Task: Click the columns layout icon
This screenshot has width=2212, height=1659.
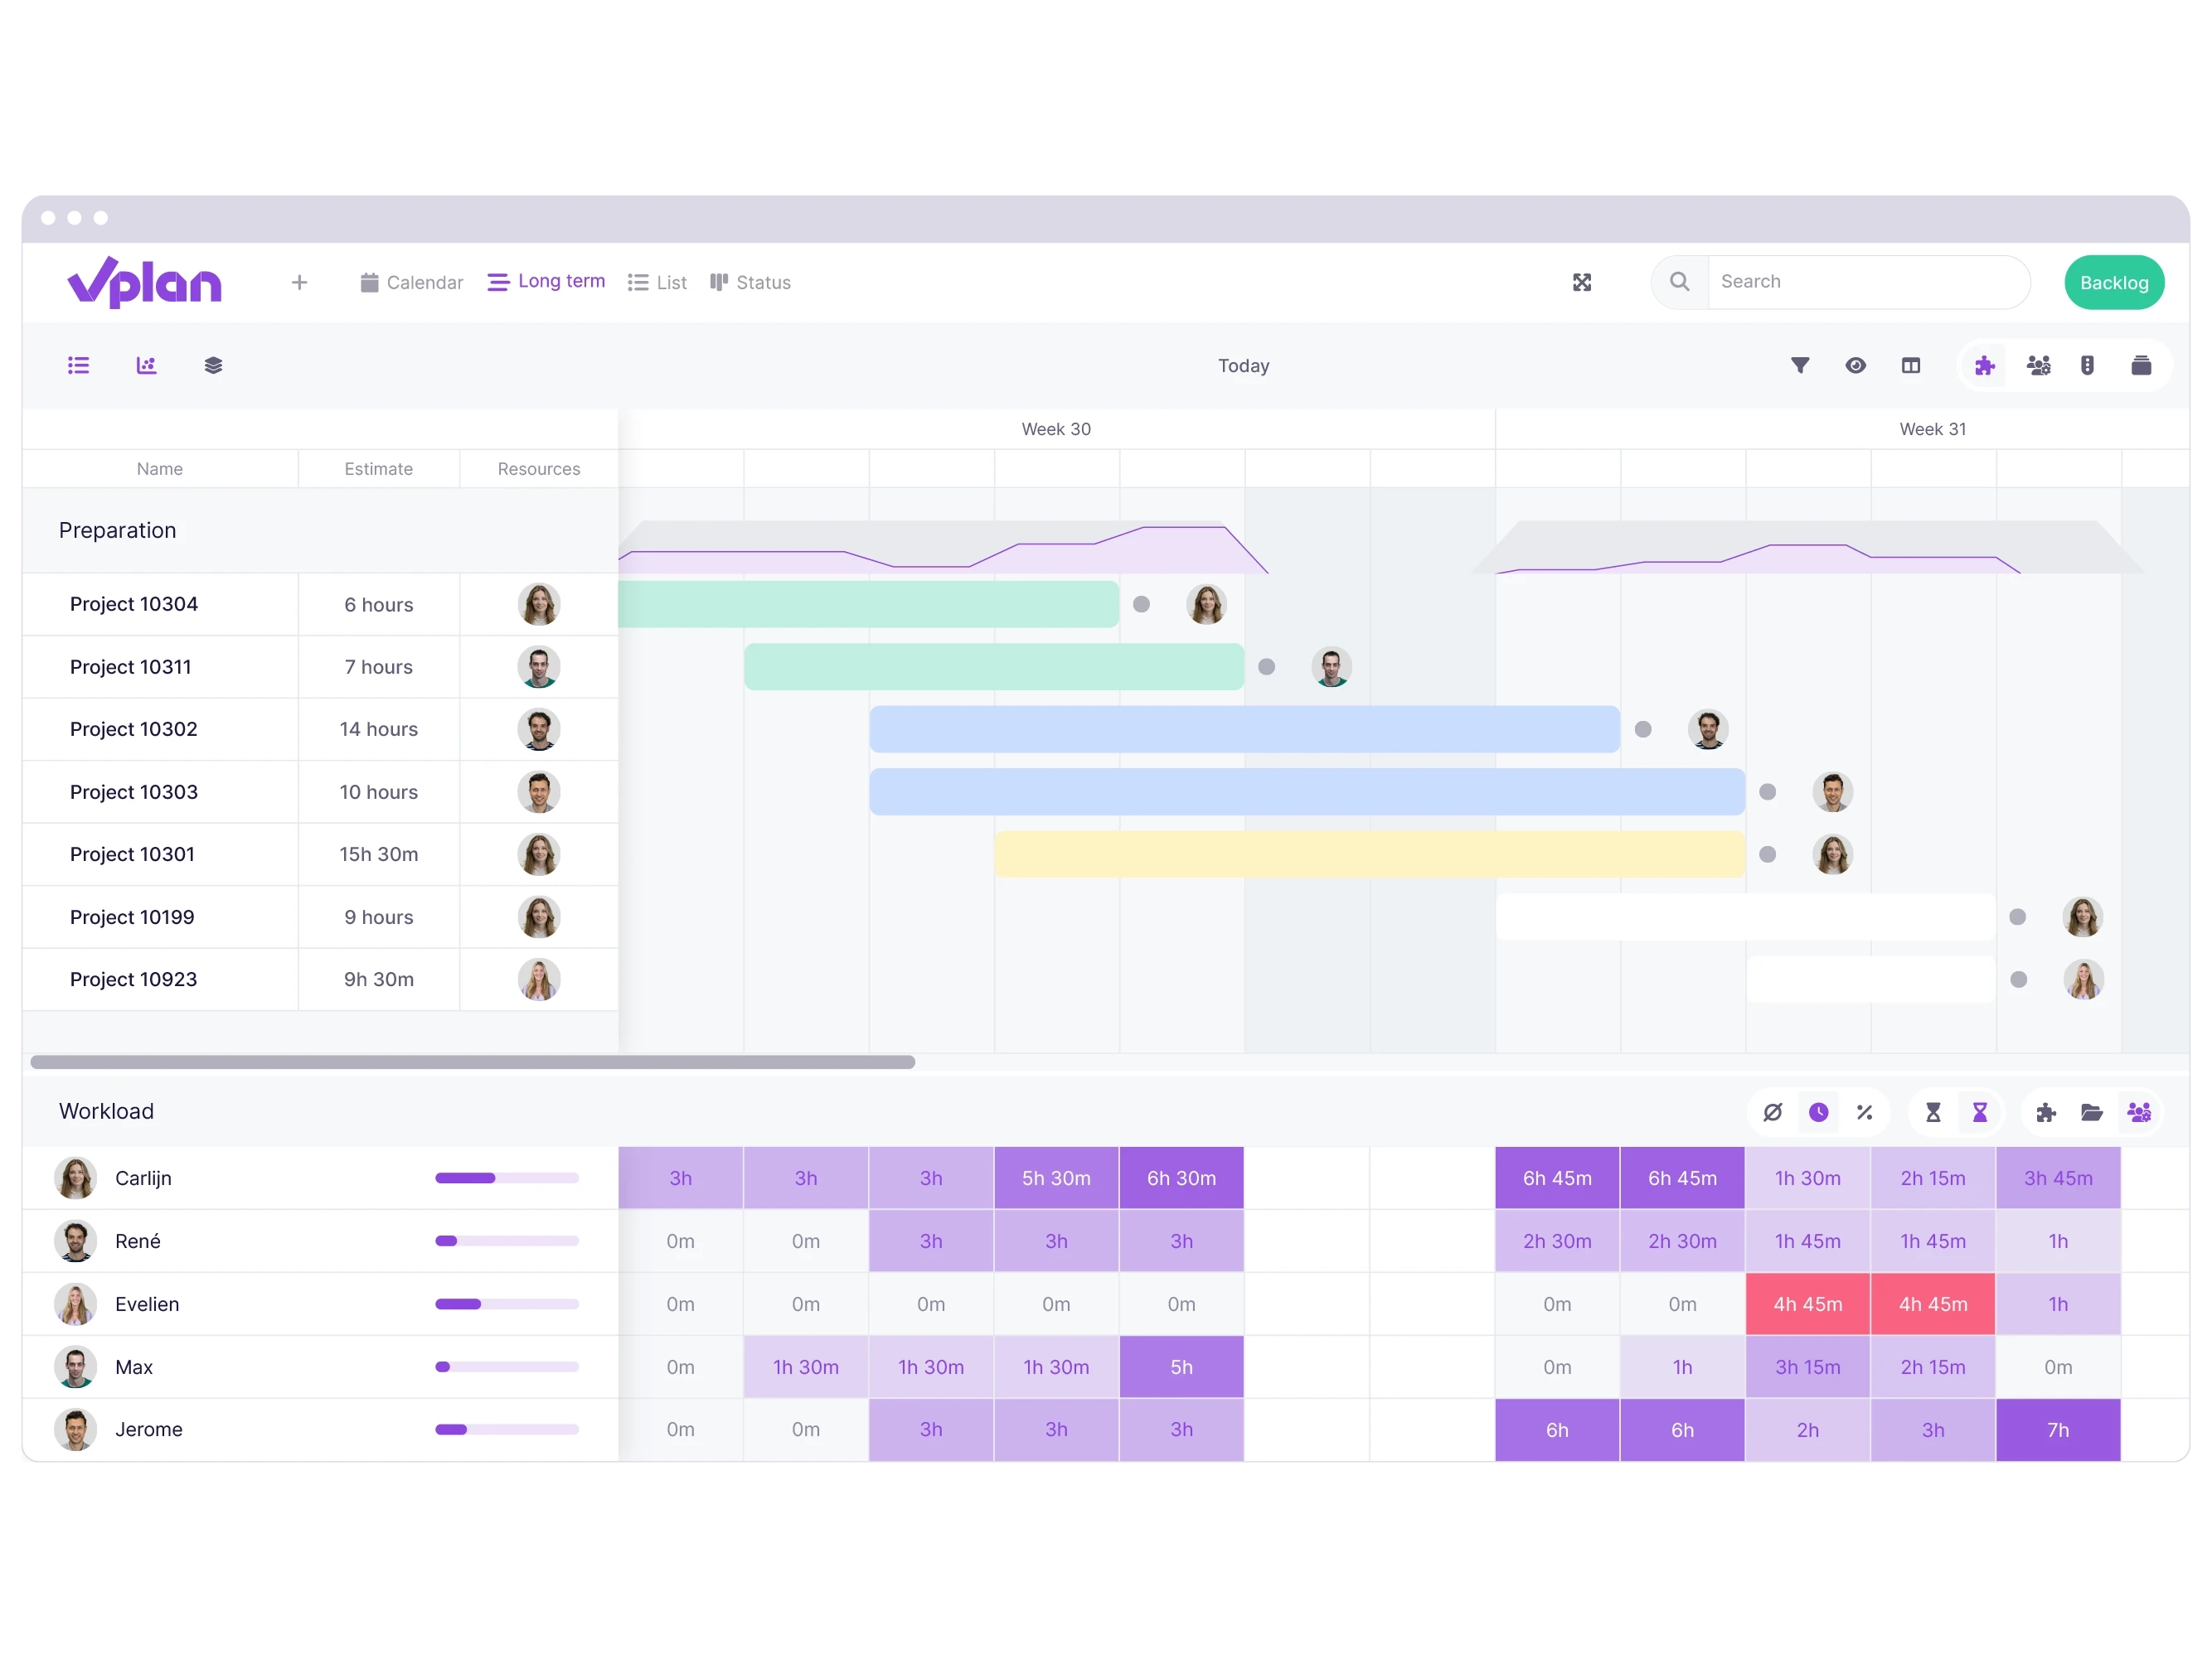Action: pos(1912,366)
